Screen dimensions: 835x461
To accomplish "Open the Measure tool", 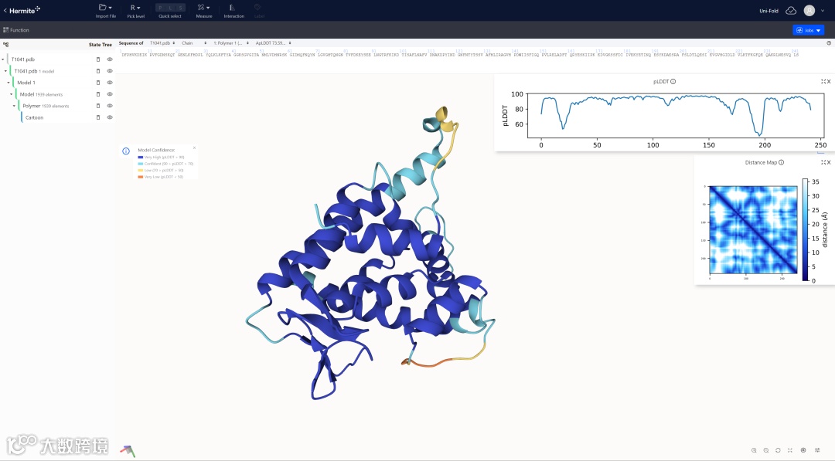I will (203, 11).
